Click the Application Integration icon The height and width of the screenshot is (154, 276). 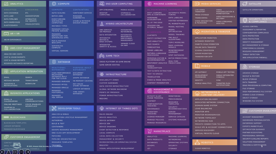pos(6,71)
